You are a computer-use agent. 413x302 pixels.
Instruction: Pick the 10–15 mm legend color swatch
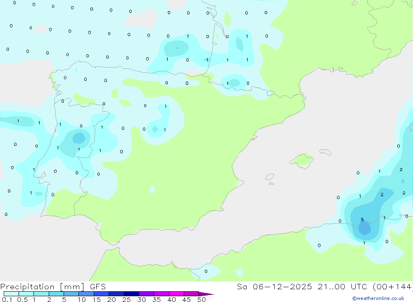point(86,294)
